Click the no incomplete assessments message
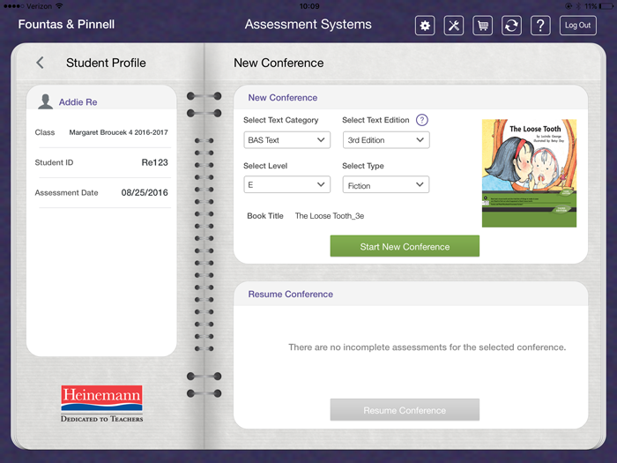Screen dimensions: 617x463 427,347
